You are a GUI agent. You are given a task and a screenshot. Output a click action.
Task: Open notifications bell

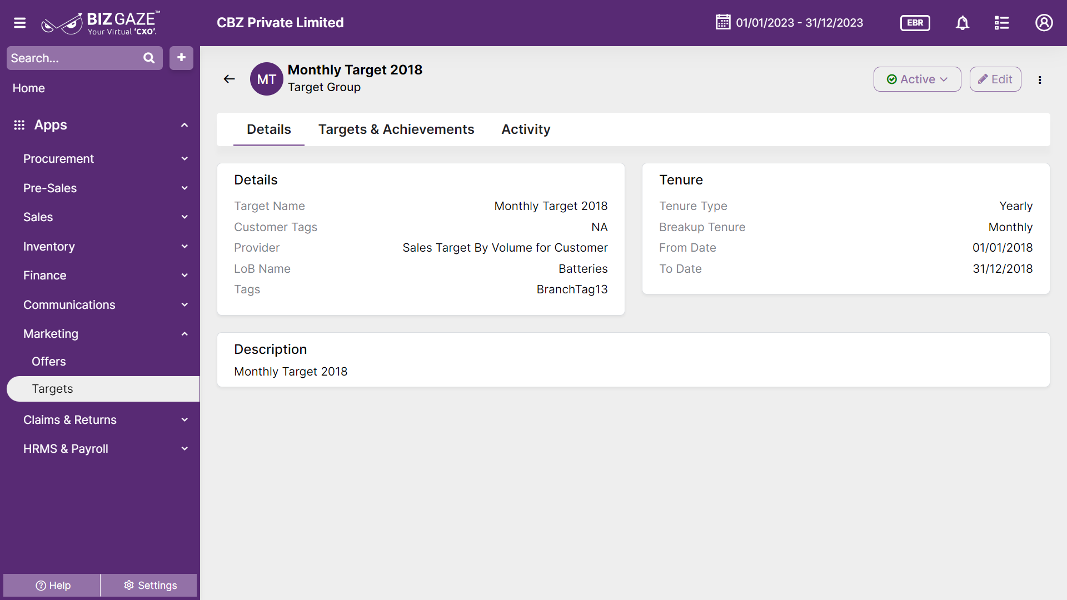[x=963, y=23]
